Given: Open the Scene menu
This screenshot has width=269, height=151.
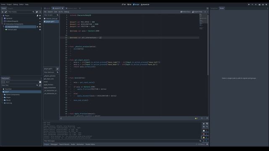Looking at the screenshot, I should point(3,5).
